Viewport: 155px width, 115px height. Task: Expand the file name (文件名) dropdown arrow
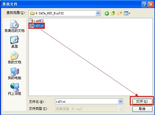[x=120, y=101]
